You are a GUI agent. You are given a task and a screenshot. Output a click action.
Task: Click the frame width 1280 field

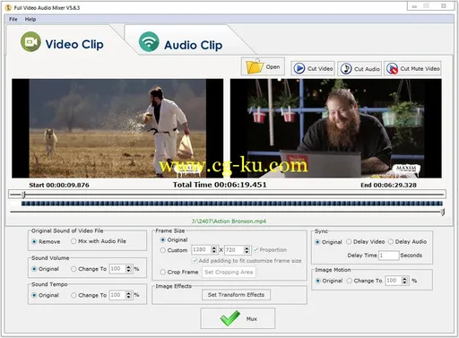point(201,249)
